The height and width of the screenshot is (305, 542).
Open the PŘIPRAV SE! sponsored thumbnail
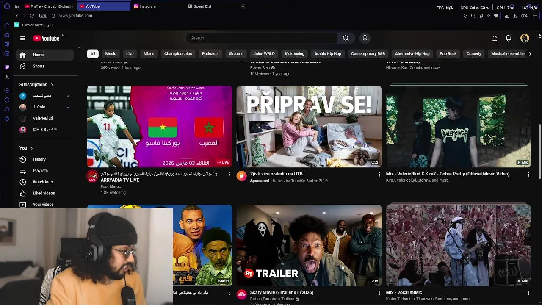[x=309, y=127]
